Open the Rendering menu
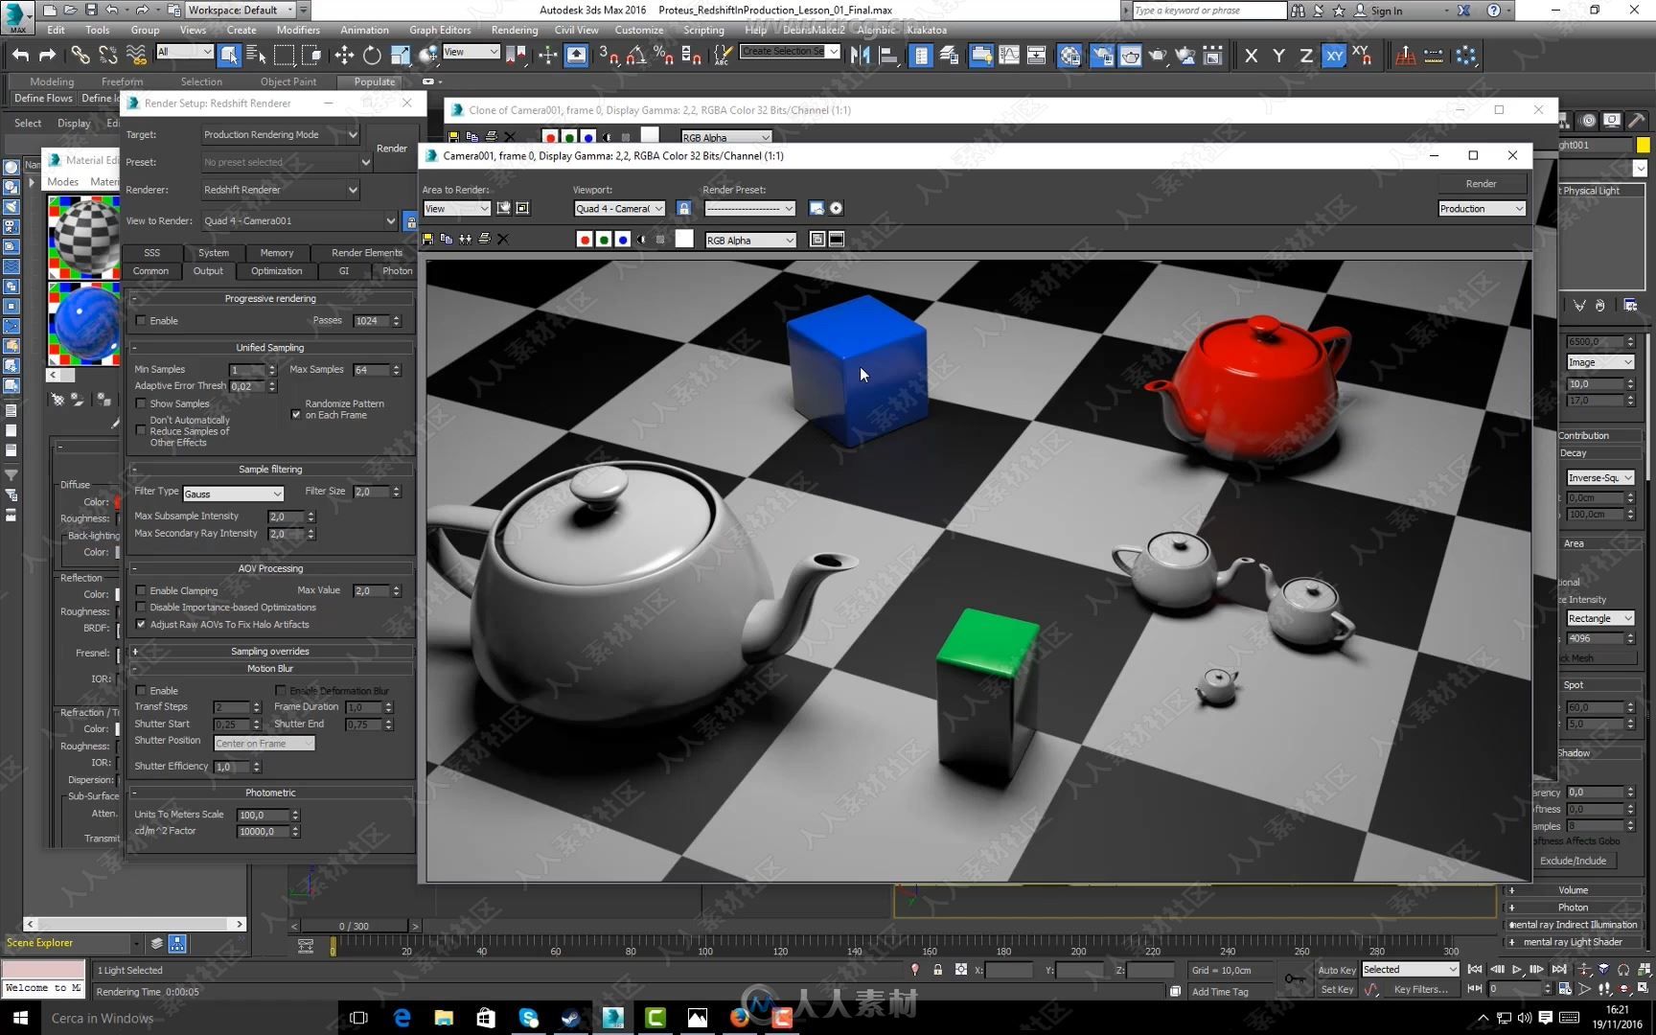Image resolution: width=1656 pixels, height=1035 pixels. click(514, 30)
